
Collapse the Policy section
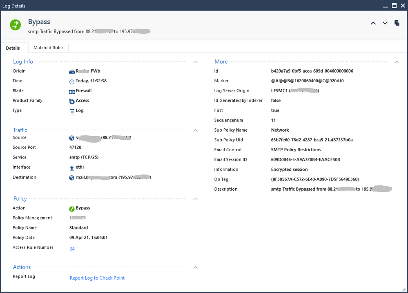tap(195, 199)
